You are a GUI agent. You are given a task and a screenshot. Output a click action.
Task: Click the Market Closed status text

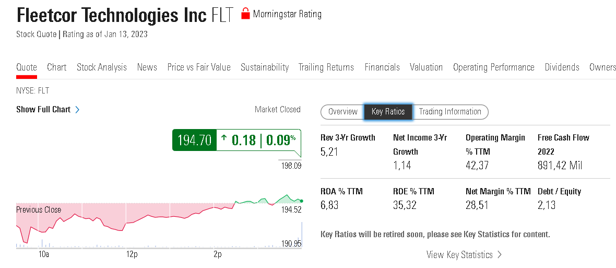click(277, 109)
